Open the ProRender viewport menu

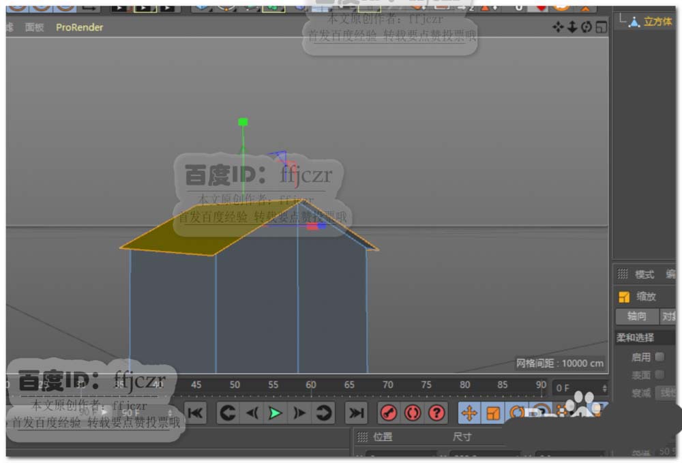(x=80, y=27)
